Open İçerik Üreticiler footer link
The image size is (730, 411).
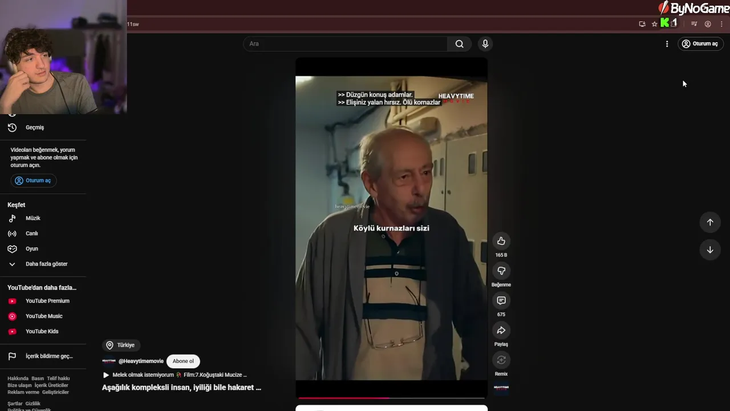(51, 385)
